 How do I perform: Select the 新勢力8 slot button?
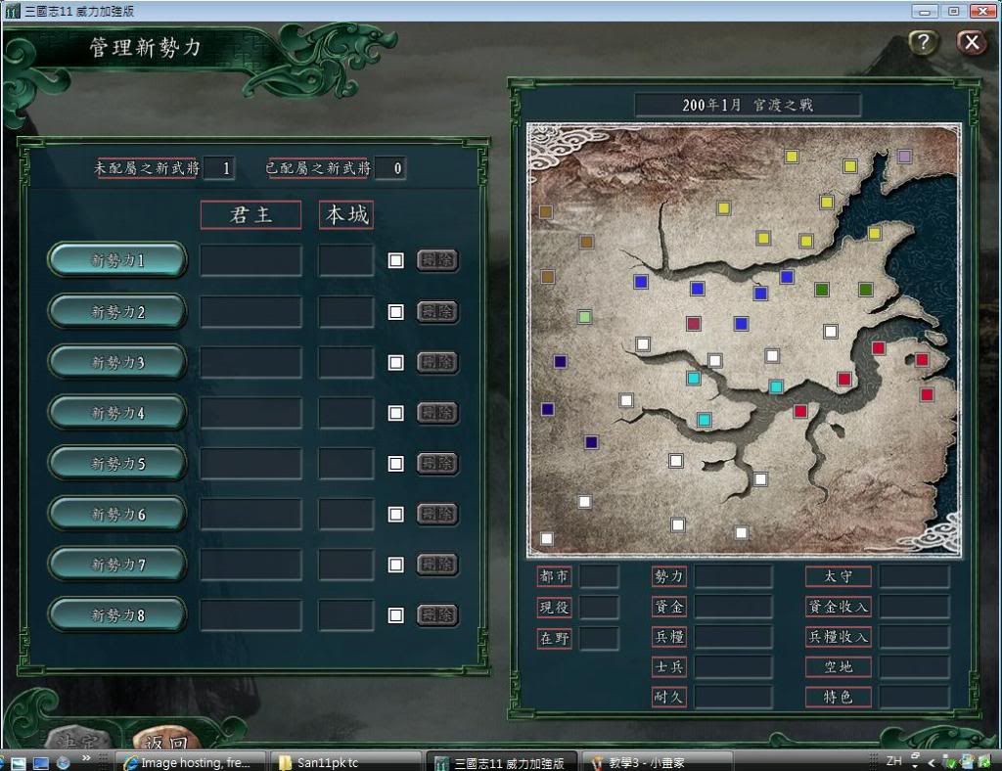click(117, 614)
